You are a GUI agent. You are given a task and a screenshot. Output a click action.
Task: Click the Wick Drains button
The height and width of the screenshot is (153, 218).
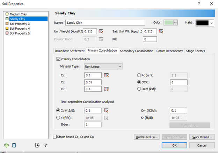[202, 137]
